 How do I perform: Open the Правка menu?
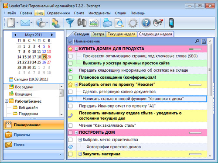[x=26, y=13]
